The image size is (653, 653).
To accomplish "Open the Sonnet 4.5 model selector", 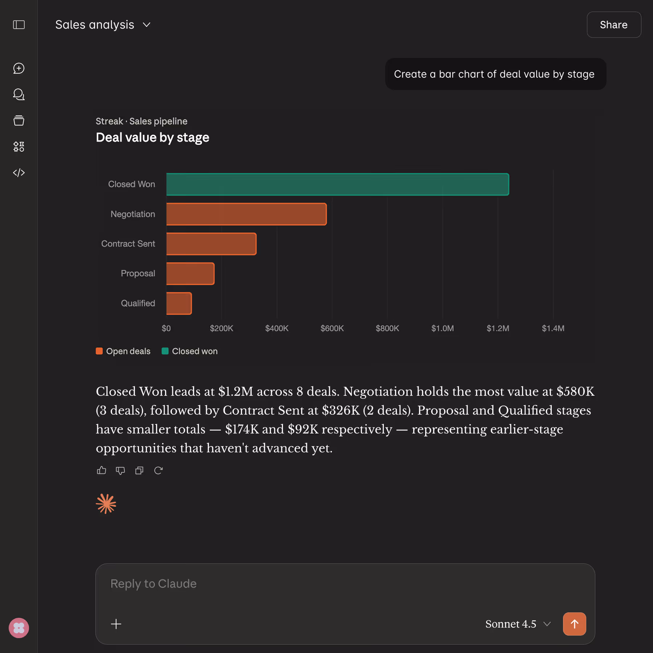I will point(518,624).
